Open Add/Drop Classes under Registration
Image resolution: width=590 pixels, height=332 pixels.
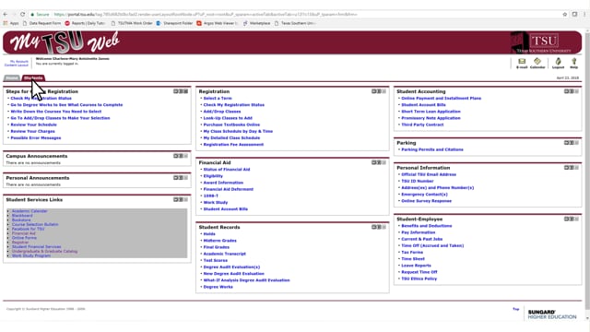[x=222, y=112]
